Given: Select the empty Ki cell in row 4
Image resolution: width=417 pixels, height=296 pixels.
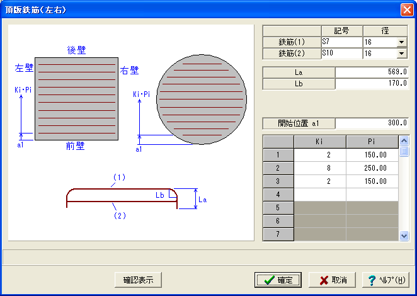Looking at the screenshot, I should coord(320,195).
